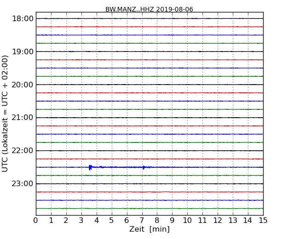The width and height of the screenshot is (299, 239).
Task: Select the 23:00 time tick label
Action: 23,184
